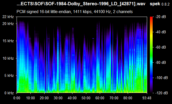Image resolution: width=172 pixels, height=104 pixels.
Task: Click the 70:00 time axis label
Action: click(x=114, y=98)
